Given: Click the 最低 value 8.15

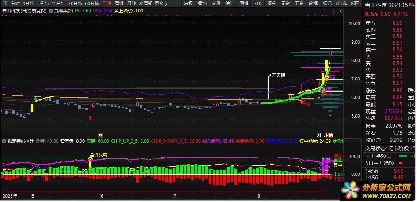Looking at the screenshot, I should point(397,104).
